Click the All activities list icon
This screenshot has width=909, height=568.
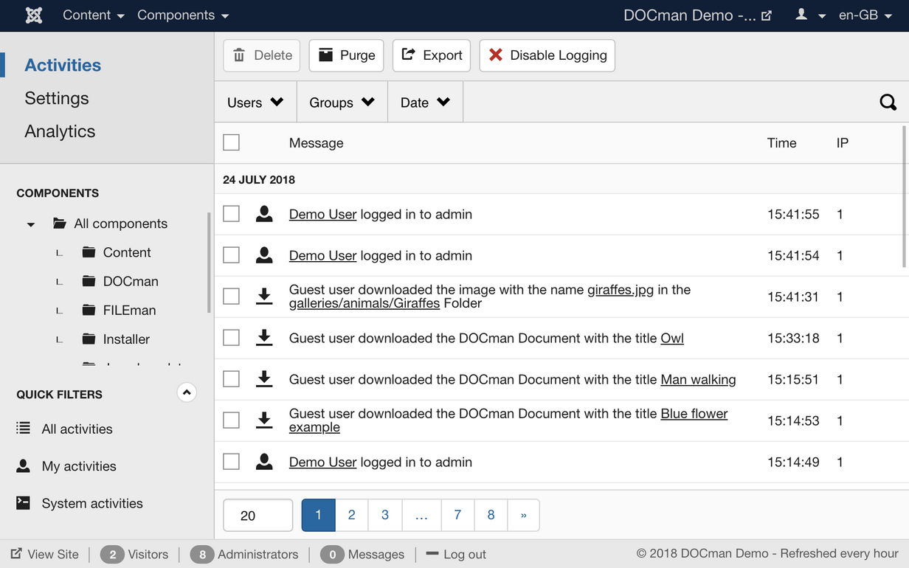[x=24, y=429]
